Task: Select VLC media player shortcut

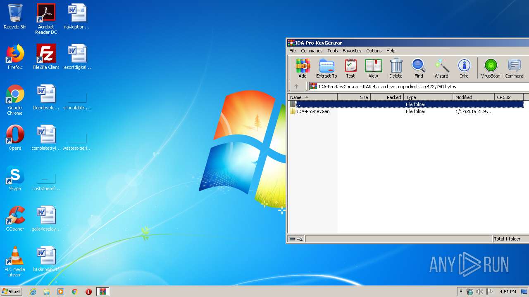Action: [15, 262]
